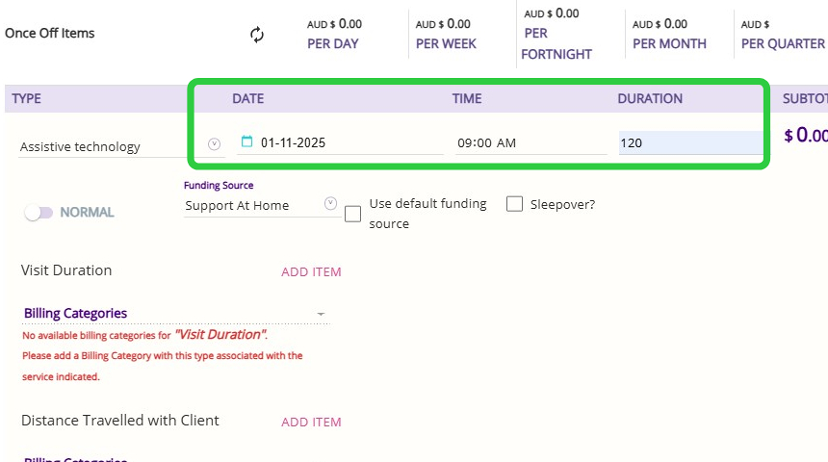Click ADD ITEM for Distance Travelled with Client

(311, 422)
